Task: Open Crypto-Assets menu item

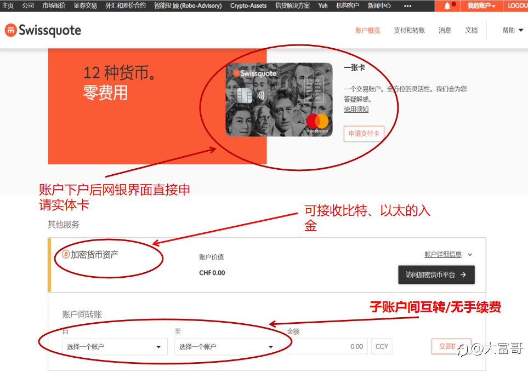Action: point(248,5)
